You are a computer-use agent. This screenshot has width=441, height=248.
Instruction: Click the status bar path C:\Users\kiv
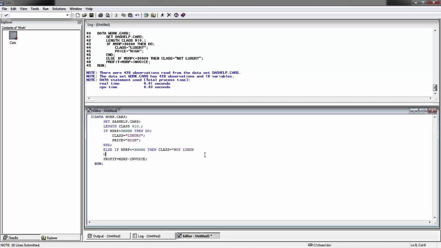(x=320, y=245)
